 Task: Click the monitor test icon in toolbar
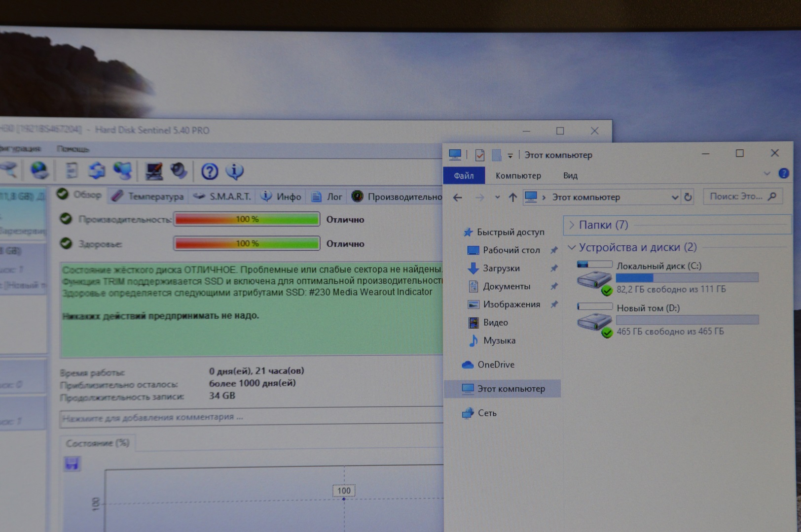coord(154,171)
